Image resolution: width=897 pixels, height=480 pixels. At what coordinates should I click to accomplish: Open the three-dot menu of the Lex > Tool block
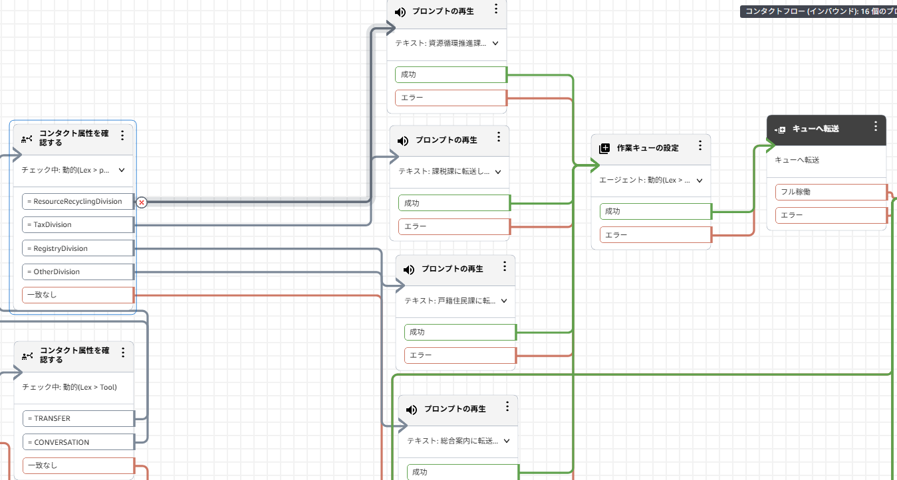pos(123,353)
